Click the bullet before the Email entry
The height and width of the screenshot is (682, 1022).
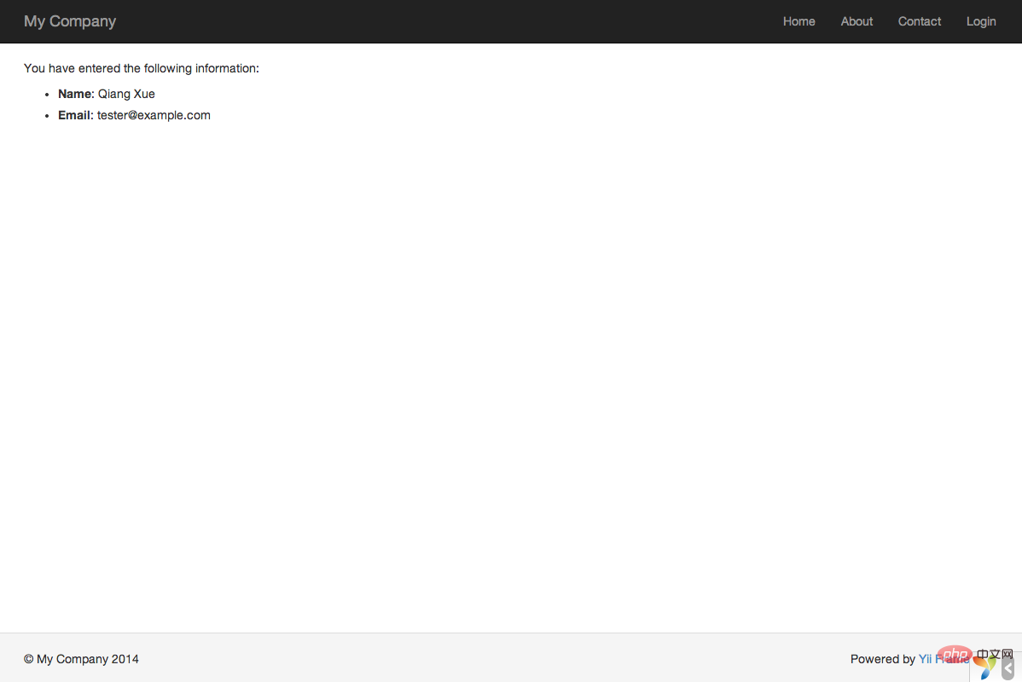(x=47, y=116)
